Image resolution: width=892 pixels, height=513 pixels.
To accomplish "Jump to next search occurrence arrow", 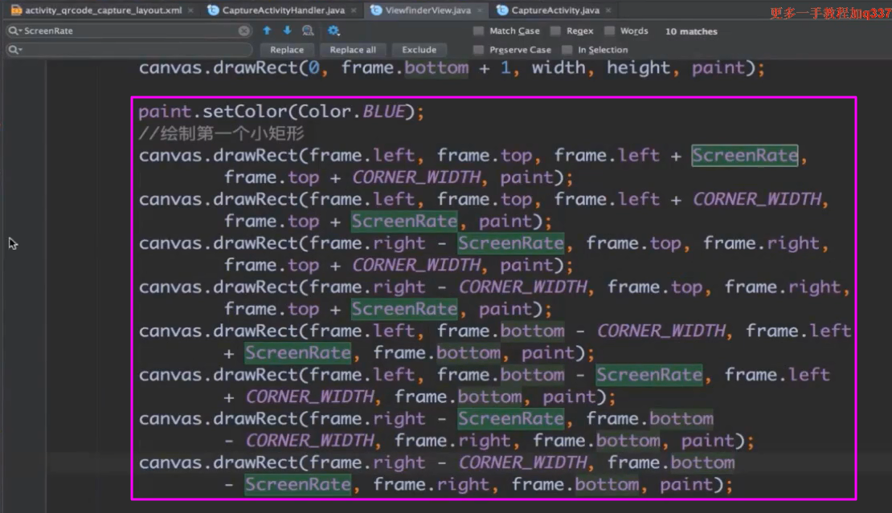I will (x=287, y=31).
